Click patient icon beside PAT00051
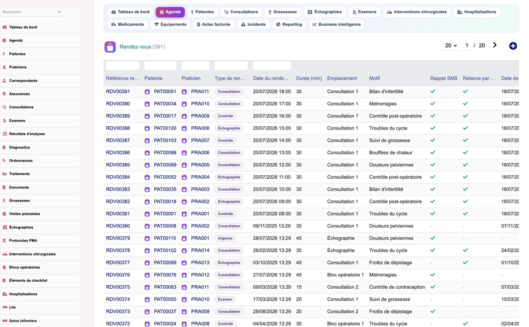 pyautogui.click(x=147, y=92)
